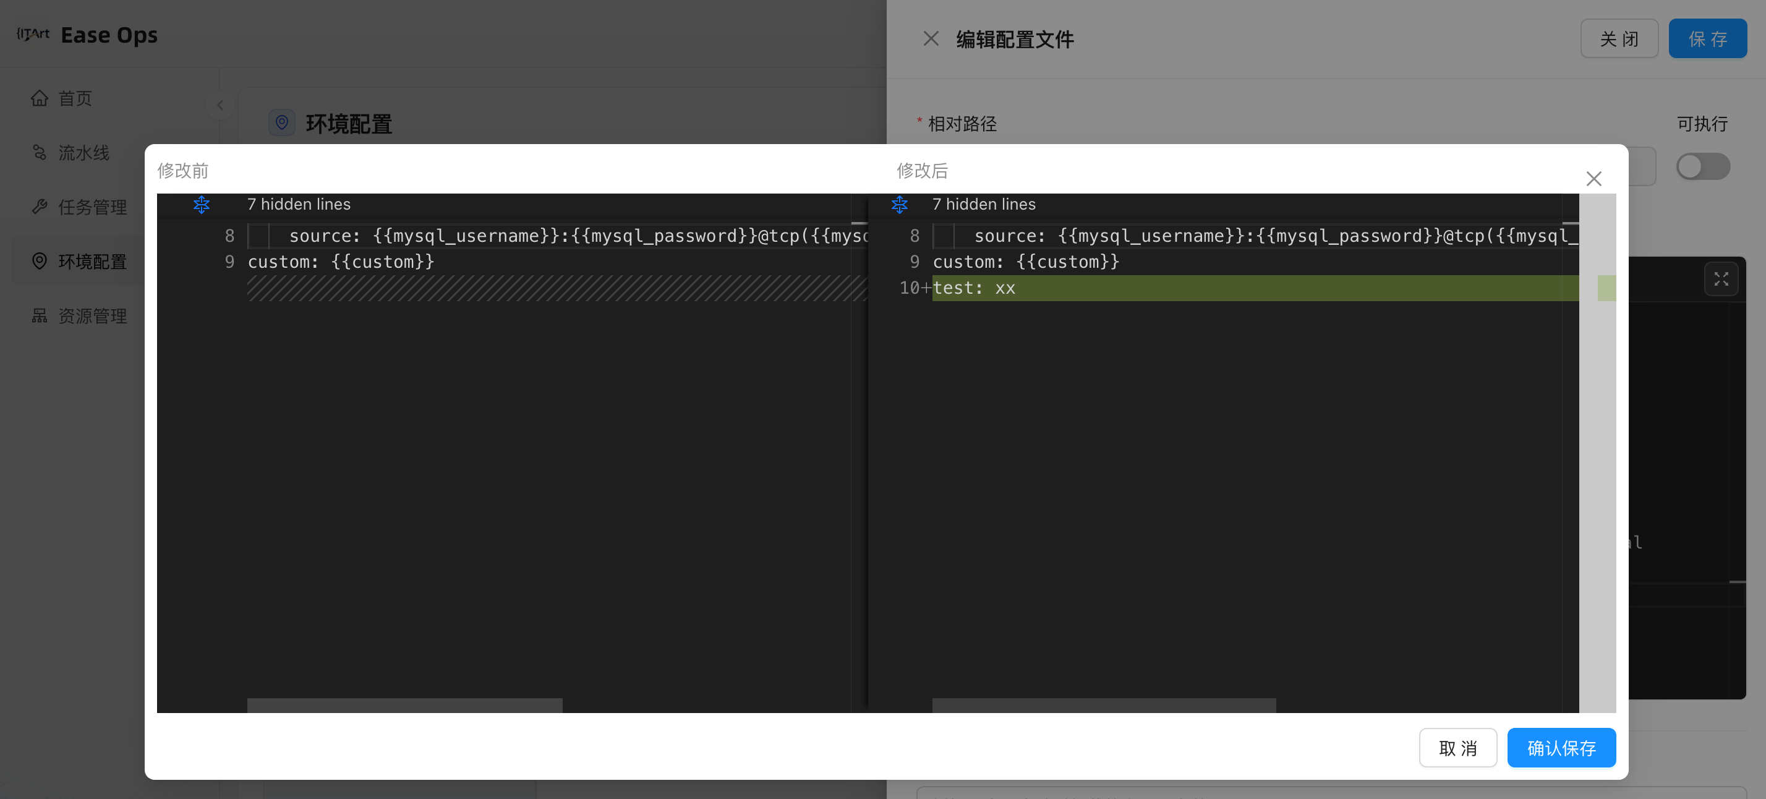Click the 相对路径 input field
The height and width of the screenshot is (799, 1766).
tap(1642, 166)
